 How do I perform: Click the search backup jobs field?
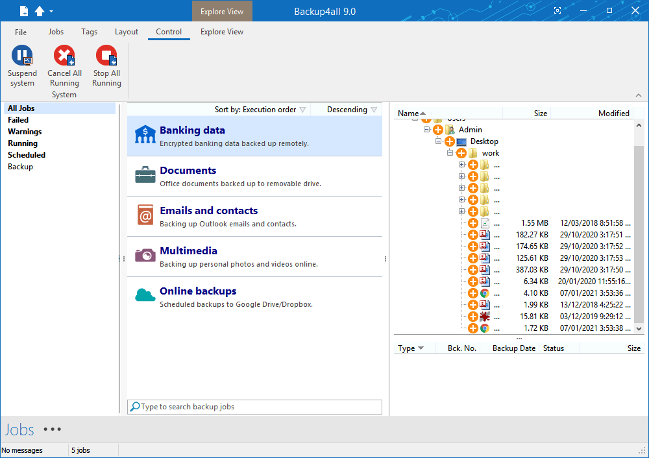pyautogui.click(x=254, y=407)
